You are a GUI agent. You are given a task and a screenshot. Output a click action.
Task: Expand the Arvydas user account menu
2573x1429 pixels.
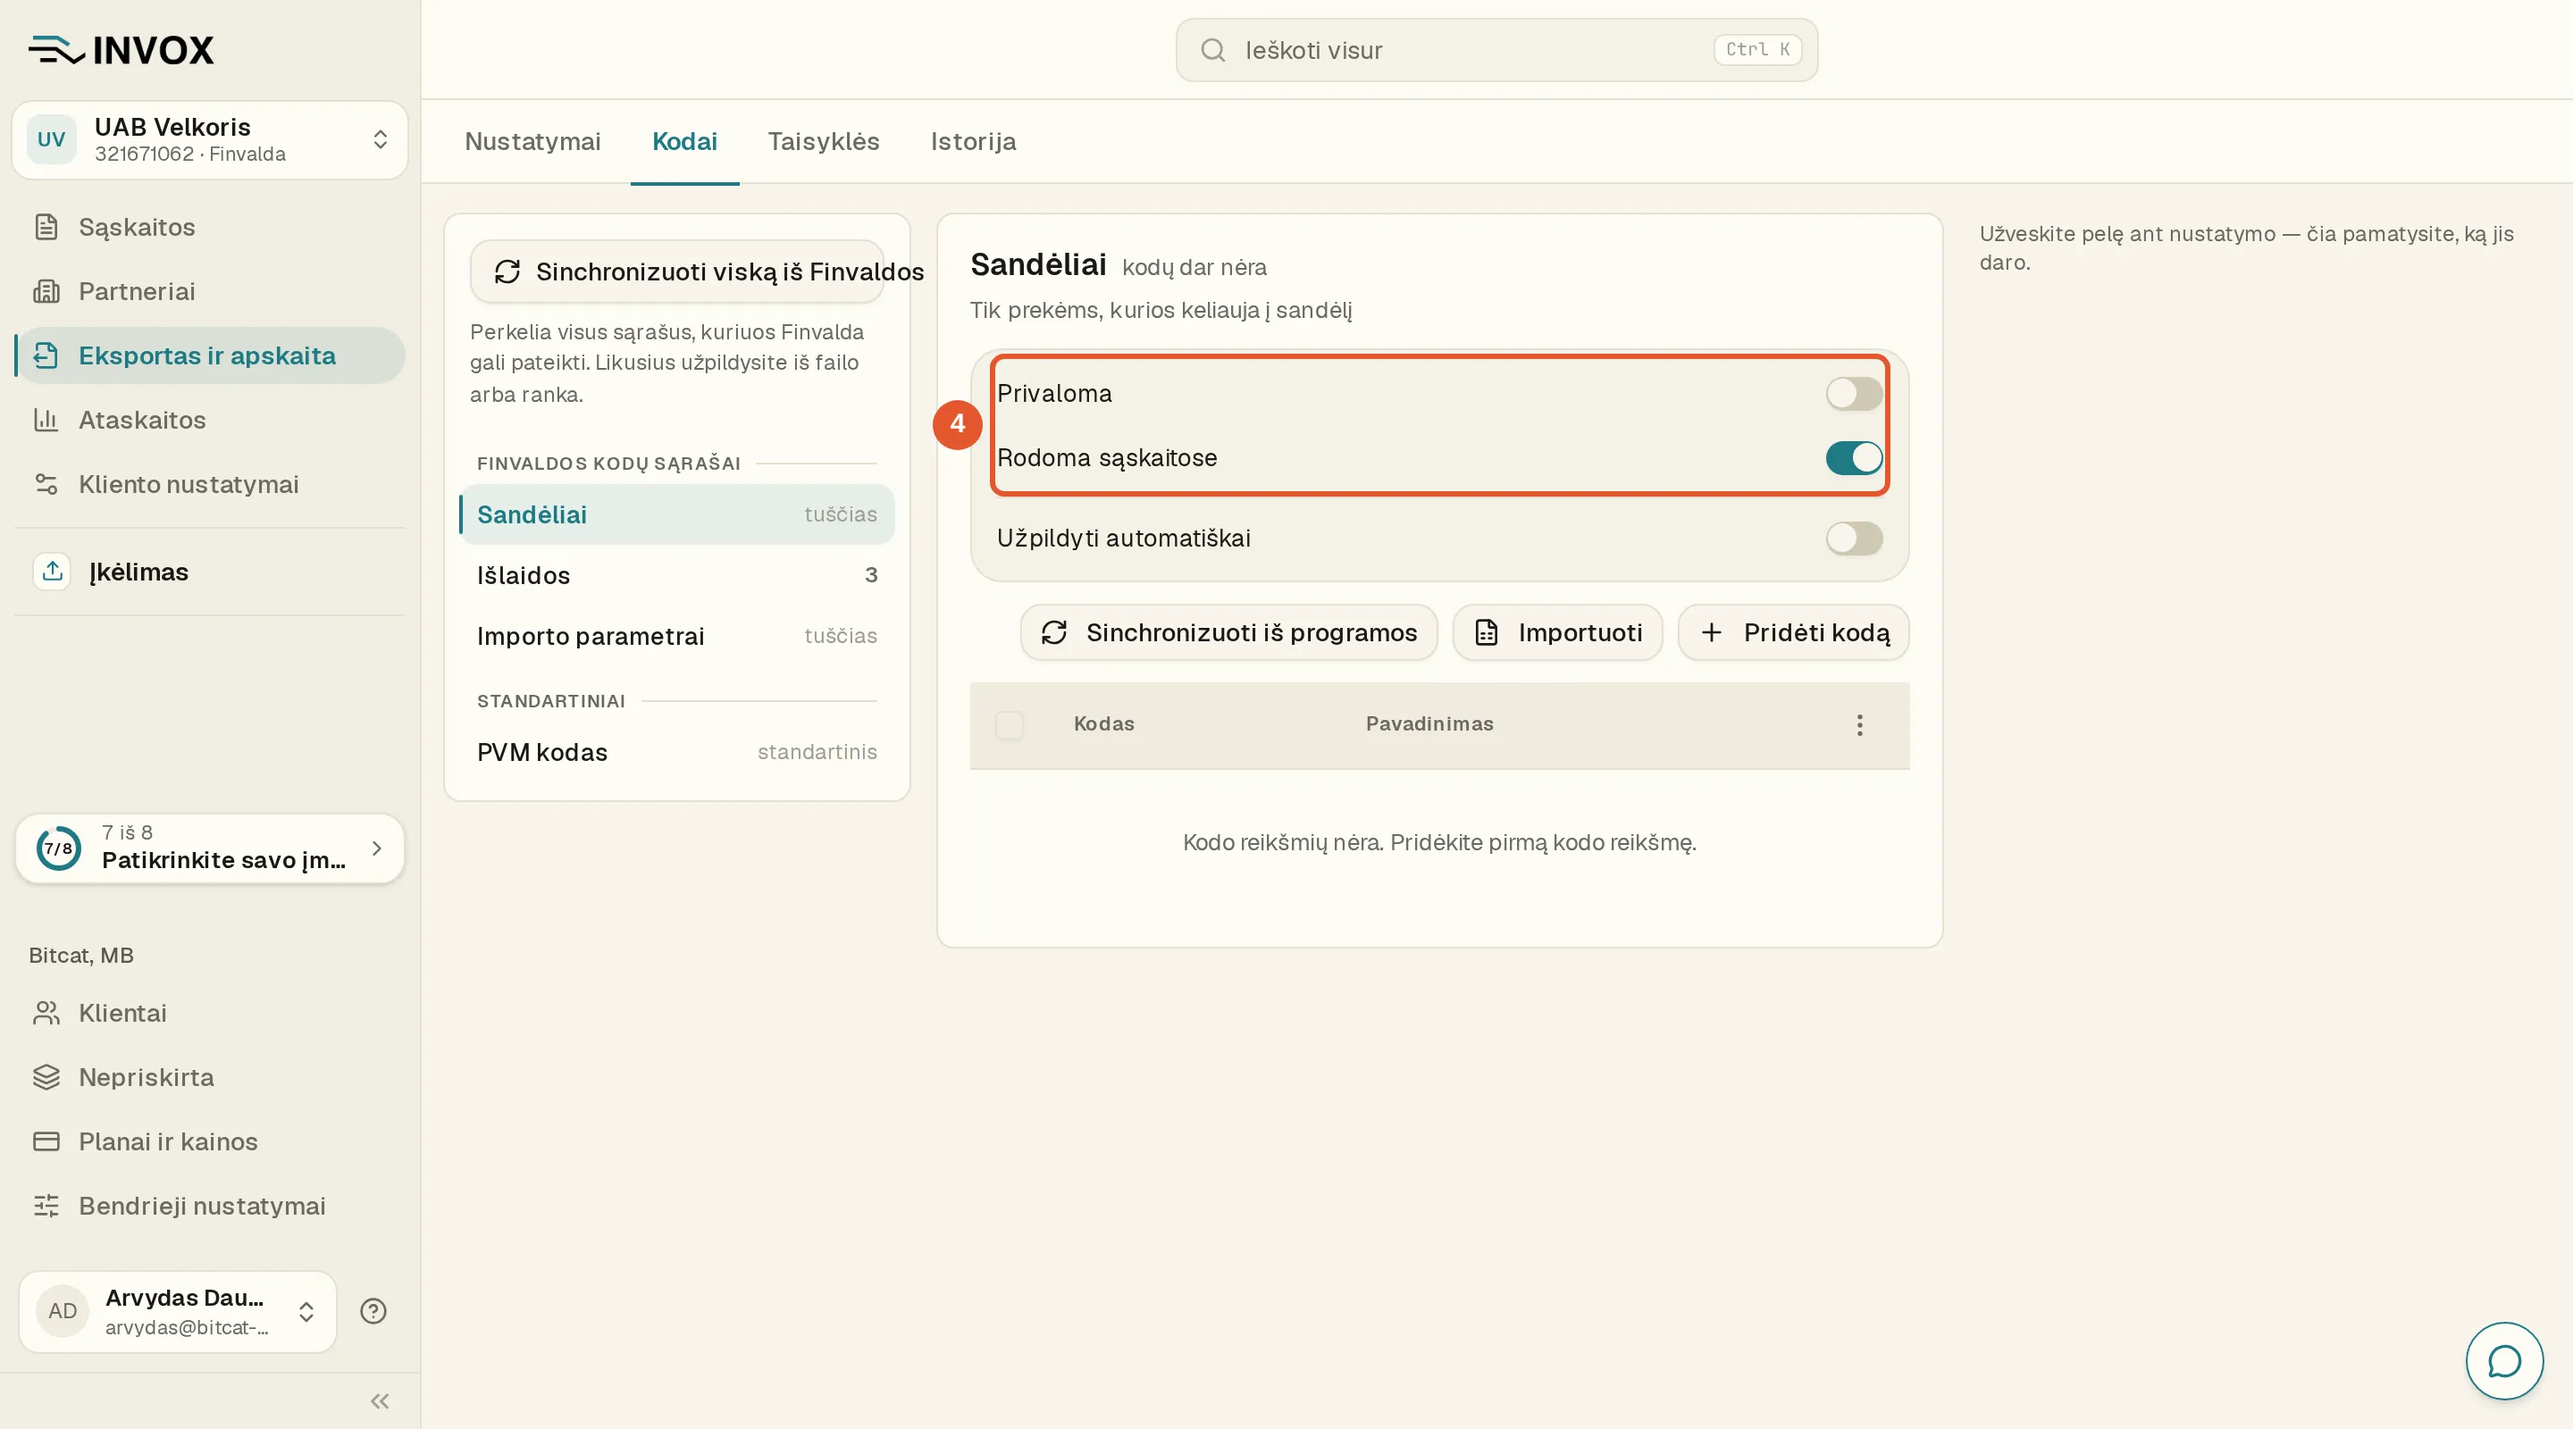pyautogui.click(x=178, y=1312)
